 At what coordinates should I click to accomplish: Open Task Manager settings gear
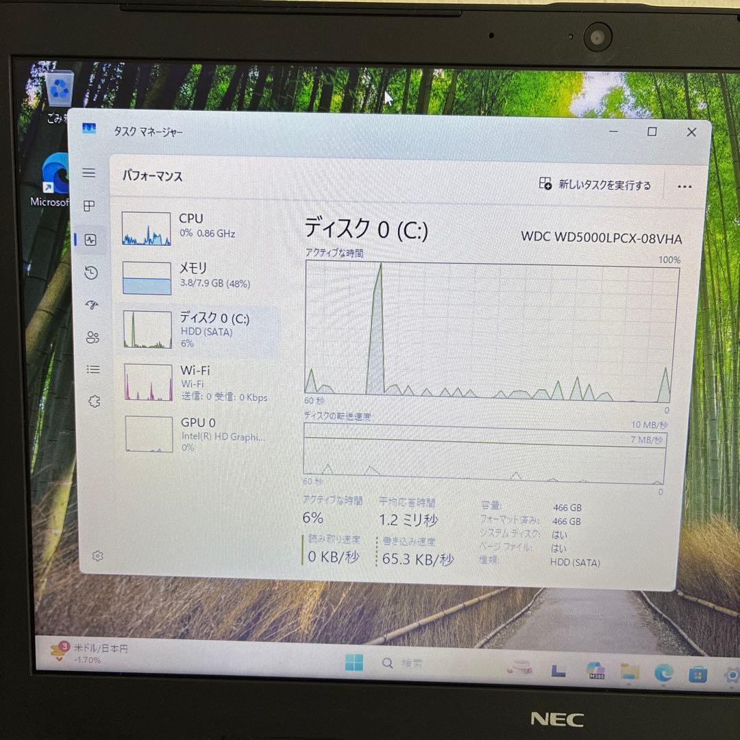97,556
